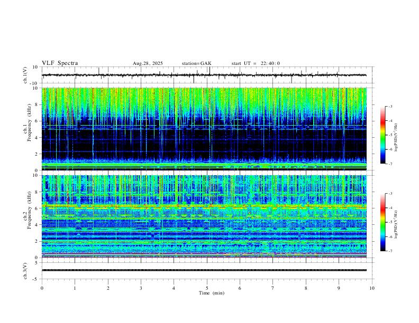Select the "station=GAK" label
Screen dimensions: 419x323
[196, 63]
